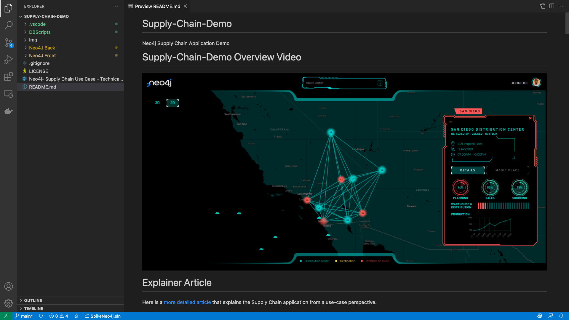Open the Run and Debug view
Viewport: 569px width, 320px height.
coord(9,60)
